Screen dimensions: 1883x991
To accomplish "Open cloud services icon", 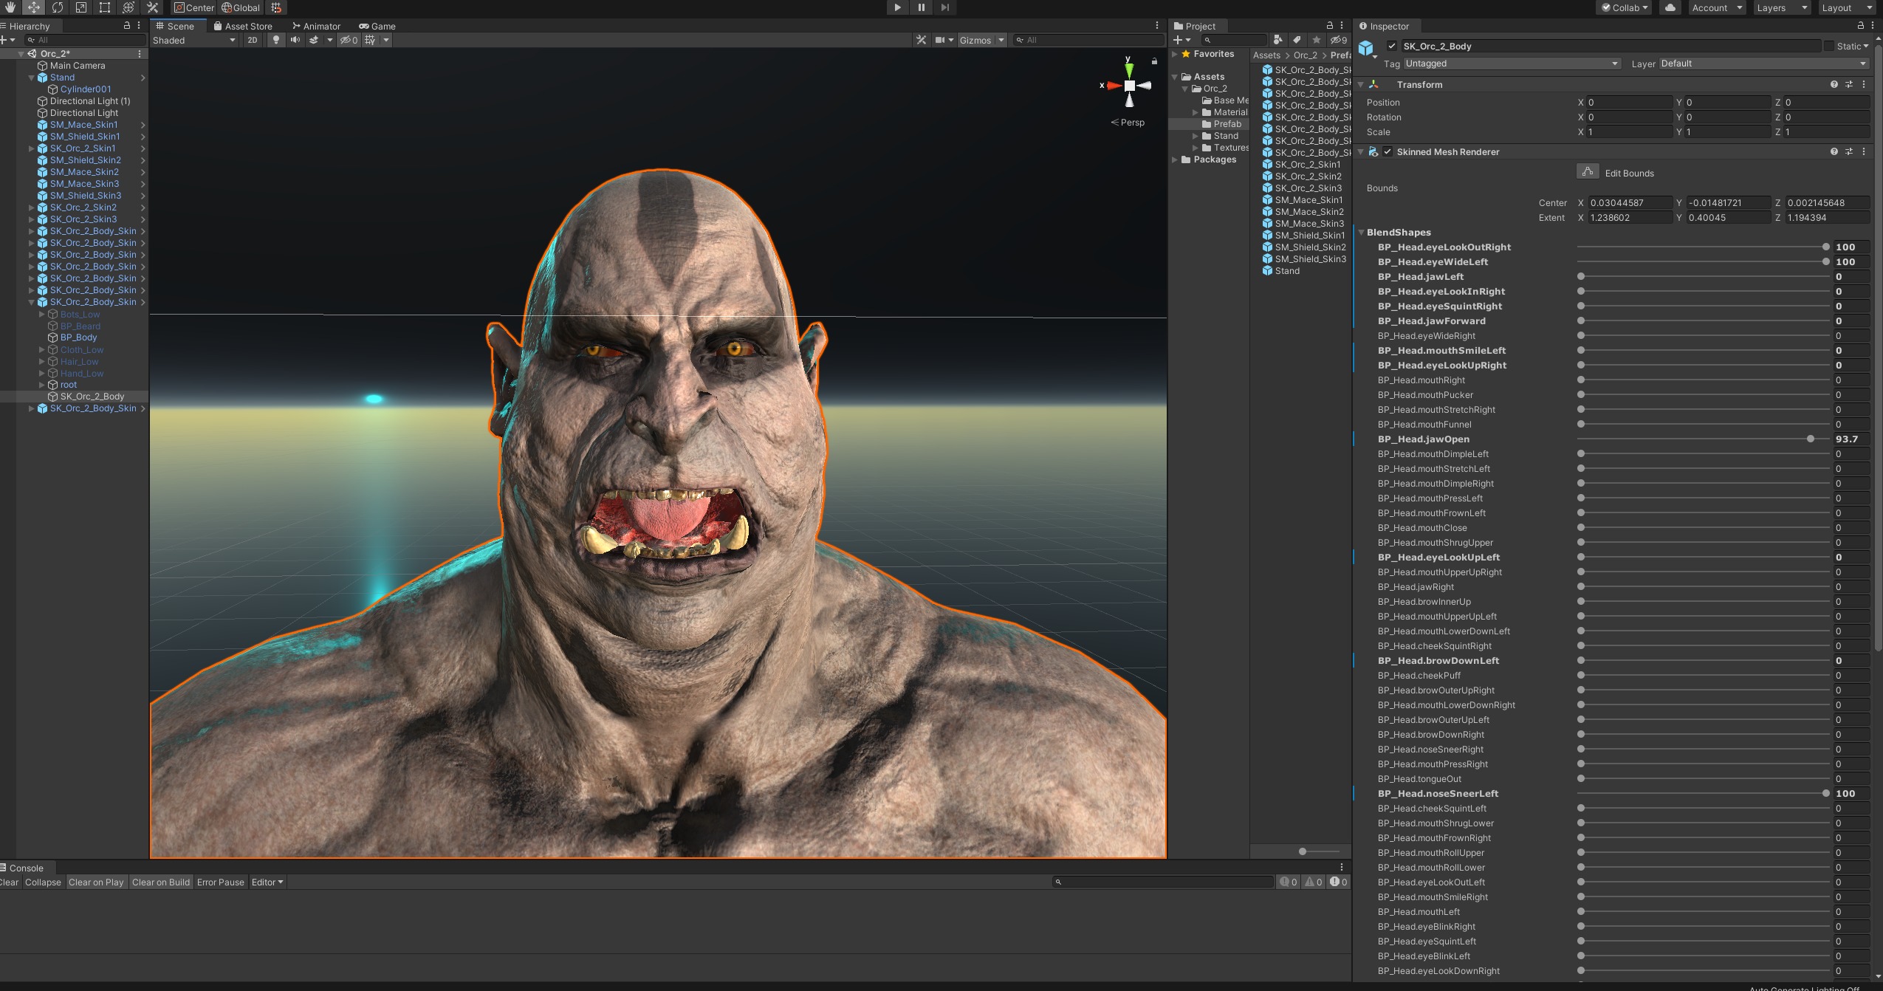I will pos(1670,7).
